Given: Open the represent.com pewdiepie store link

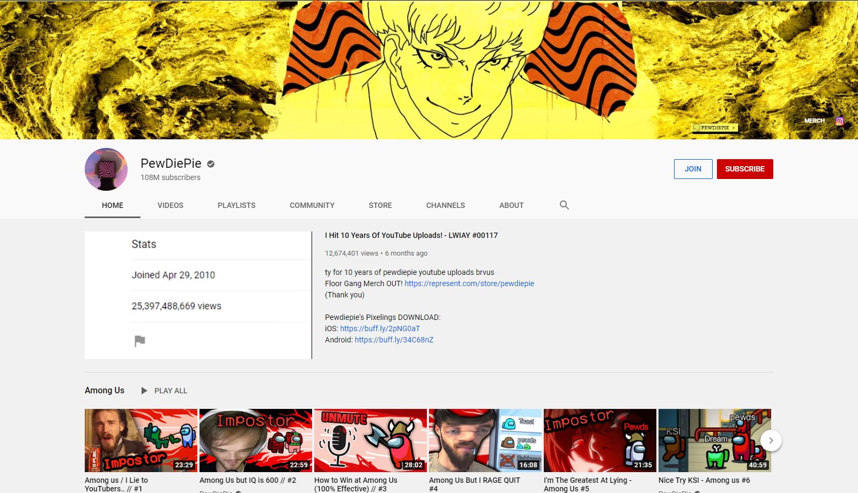Looking at the screenshot, I should [x=469, y=283].
